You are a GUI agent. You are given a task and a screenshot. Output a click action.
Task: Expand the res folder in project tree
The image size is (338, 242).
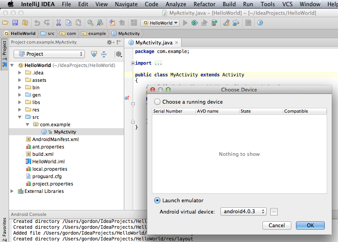(x=20, y=110)
